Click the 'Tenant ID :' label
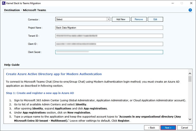Screen dimensions: 196x131 click(x=34, y=36)
